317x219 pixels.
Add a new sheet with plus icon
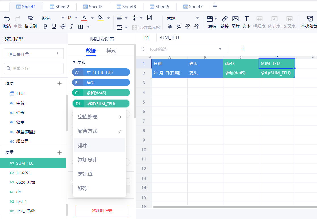pos(215,6)
